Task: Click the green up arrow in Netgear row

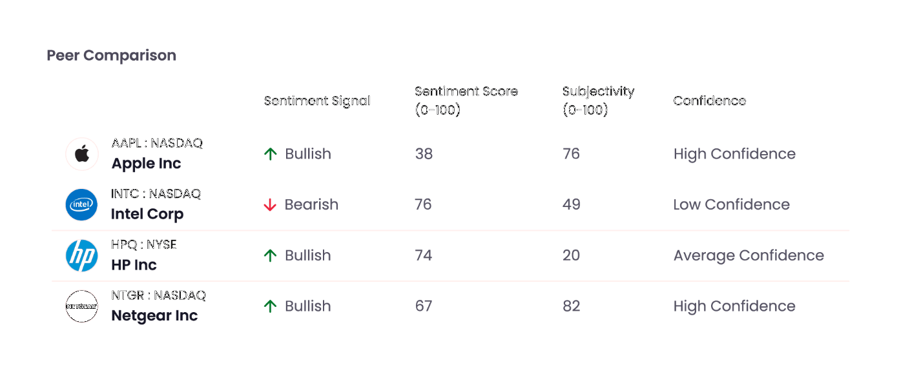Action: coord(270,306)
